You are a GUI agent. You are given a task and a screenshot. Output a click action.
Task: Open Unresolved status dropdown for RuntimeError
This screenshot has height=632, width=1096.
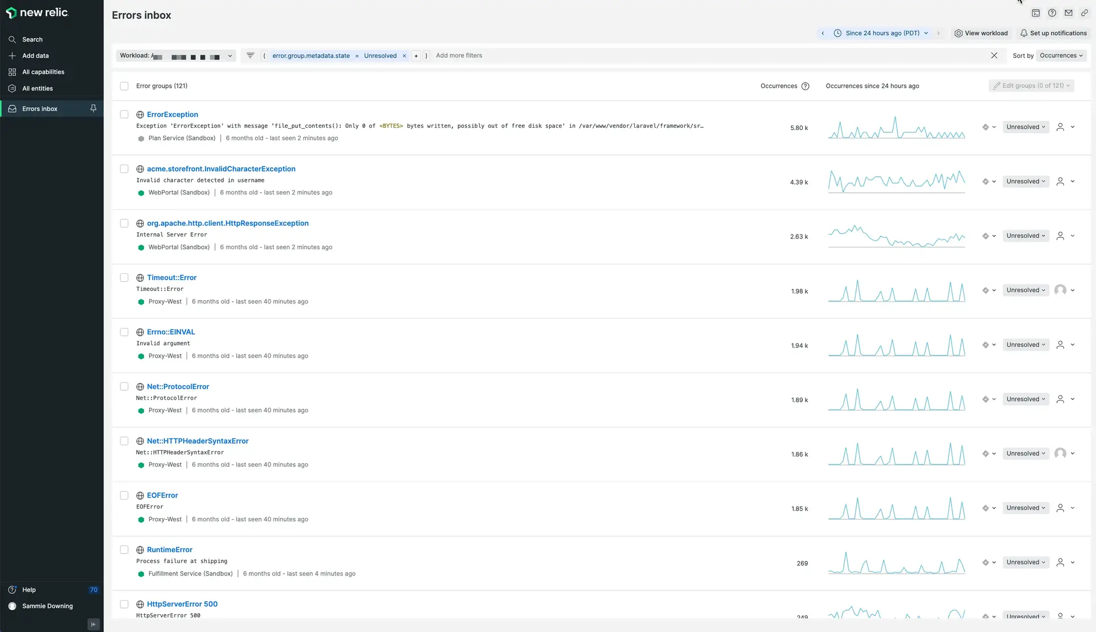[x=1025, y=562]
